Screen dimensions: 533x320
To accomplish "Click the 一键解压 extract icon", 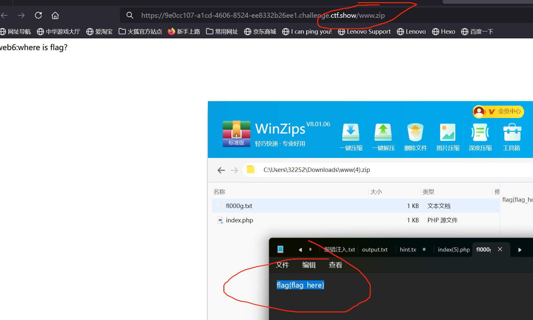I will coord(383,133).
